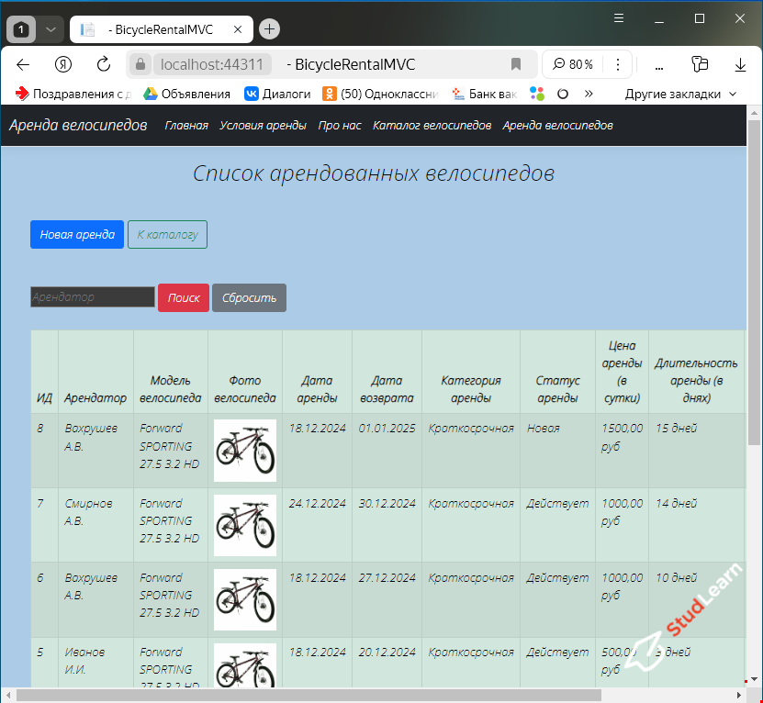Expand the tab group dropdown arrow

click(x=51, y=28)
